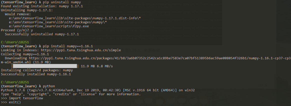Click the import tensorflow statement
291x106 pixels.
point(26,98)
